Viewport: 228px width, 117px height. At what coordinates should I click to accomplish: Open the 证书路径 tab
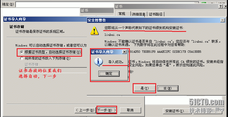[x=156, y=14]
